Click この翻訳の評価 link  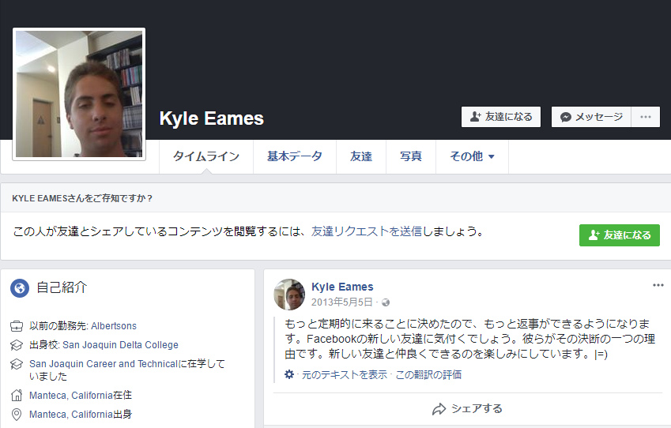(428, 375)
